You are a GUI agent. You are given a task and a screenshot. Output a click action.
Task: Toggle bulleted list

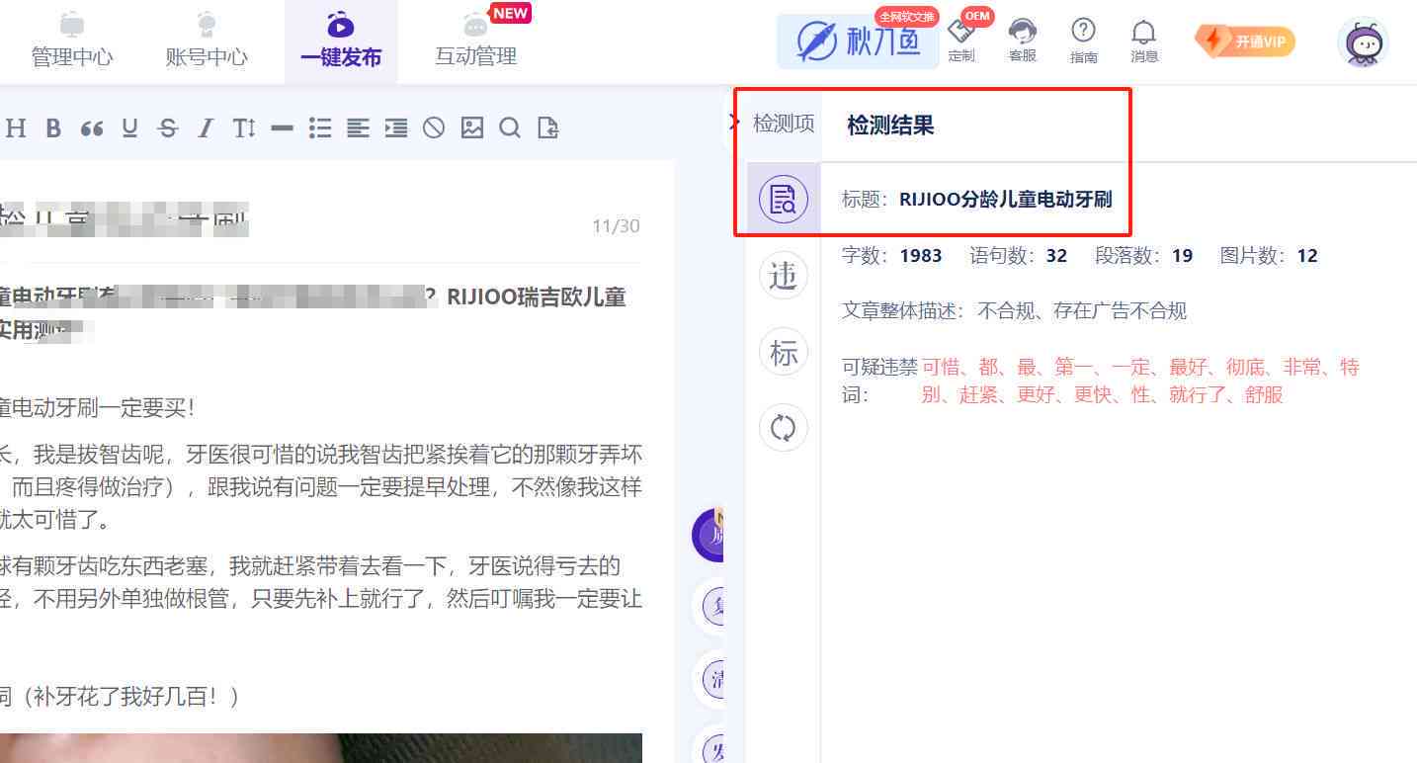point(320,127)
